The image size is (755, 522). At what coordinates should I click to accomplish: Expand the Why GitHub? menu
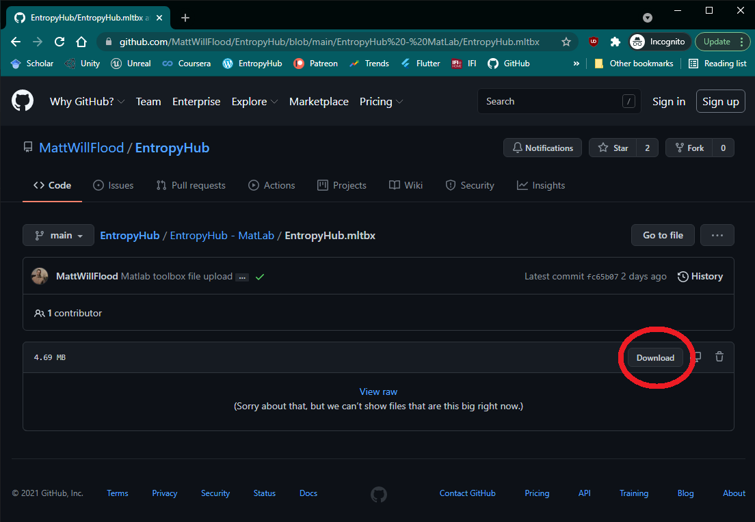click(87, 102)
